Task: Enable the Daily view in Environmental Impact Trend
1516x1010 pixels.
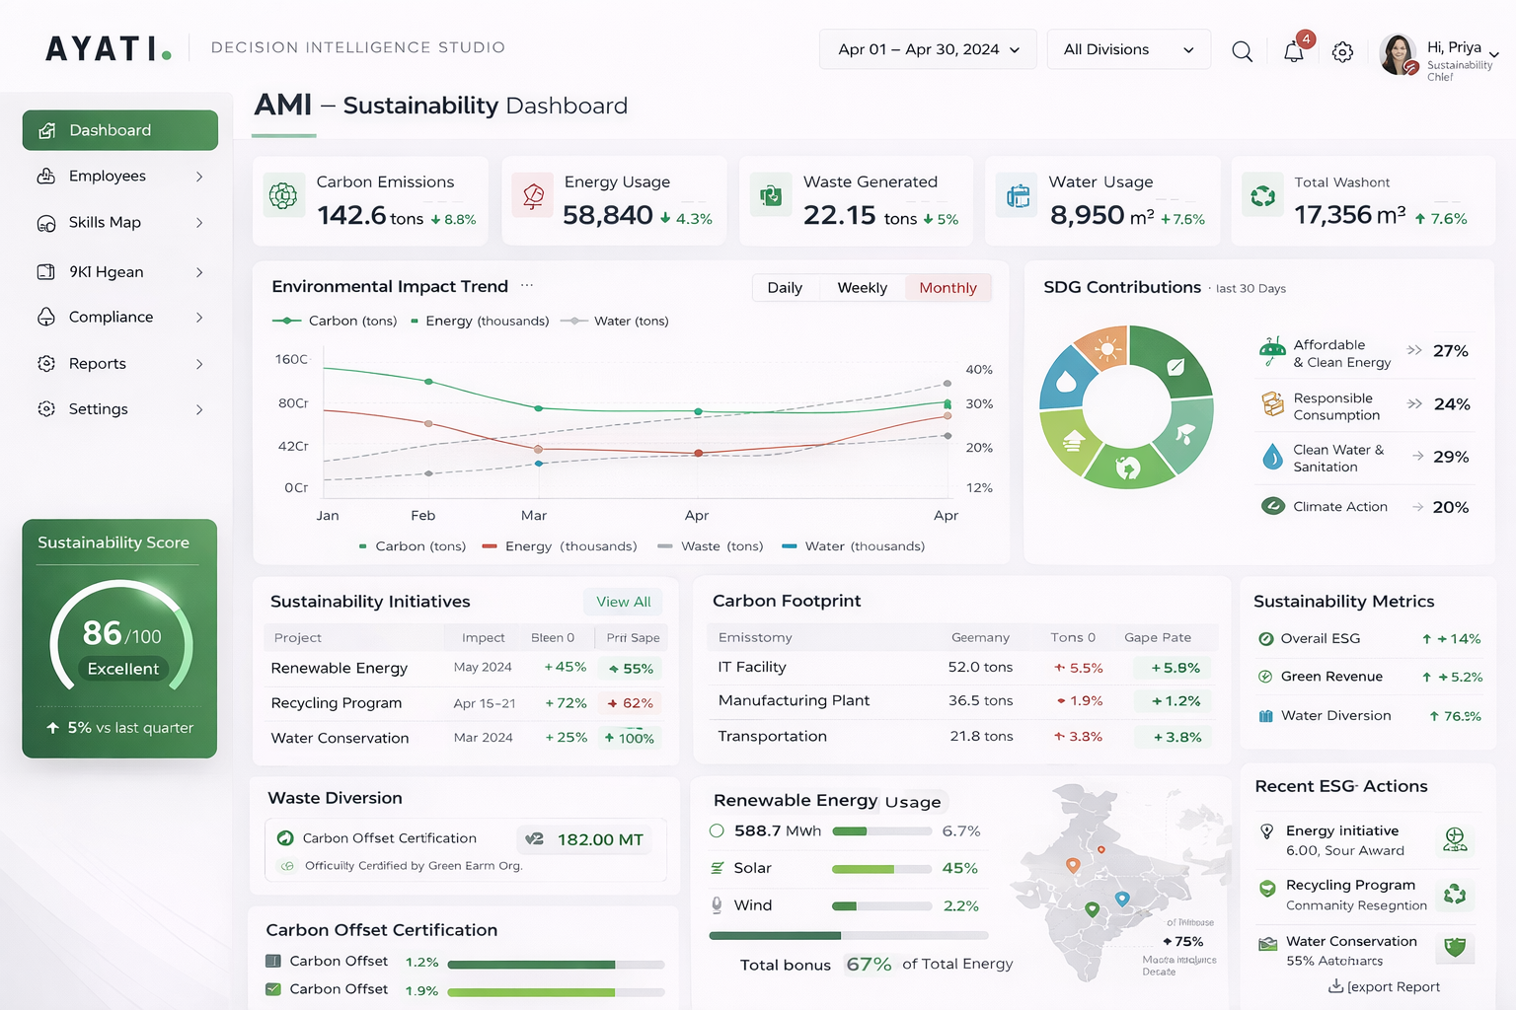Action: 786,287
